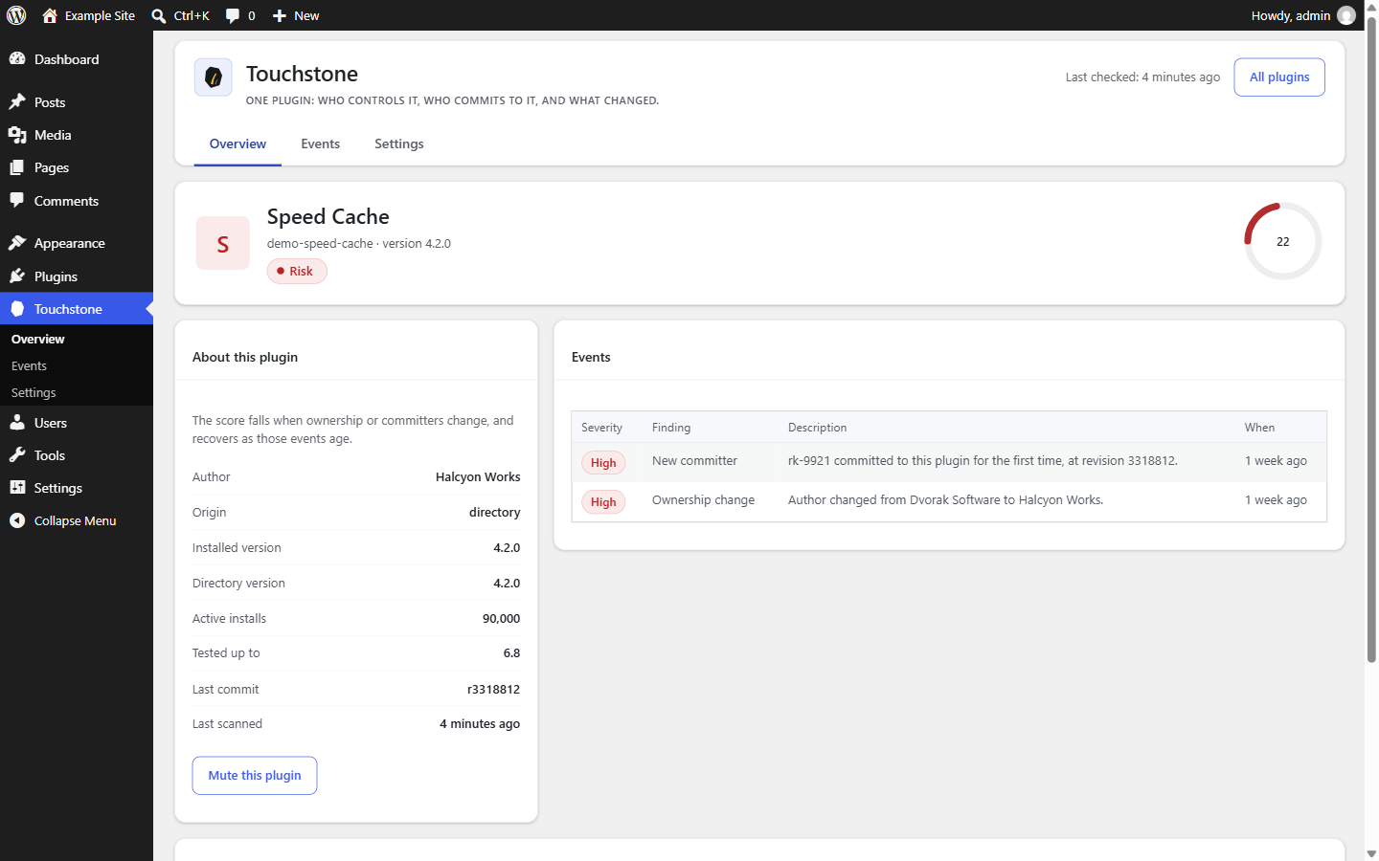Click the home icon beside Example Site
The height and width of the screenshot is (861, 1379).
click(50, 15)
